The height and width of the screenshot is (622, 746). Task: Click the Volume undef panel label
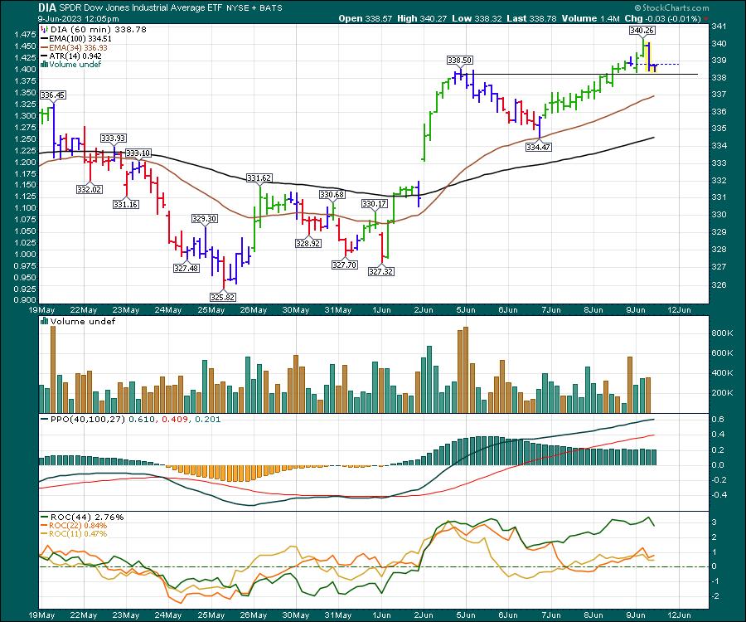coord(83,321)
